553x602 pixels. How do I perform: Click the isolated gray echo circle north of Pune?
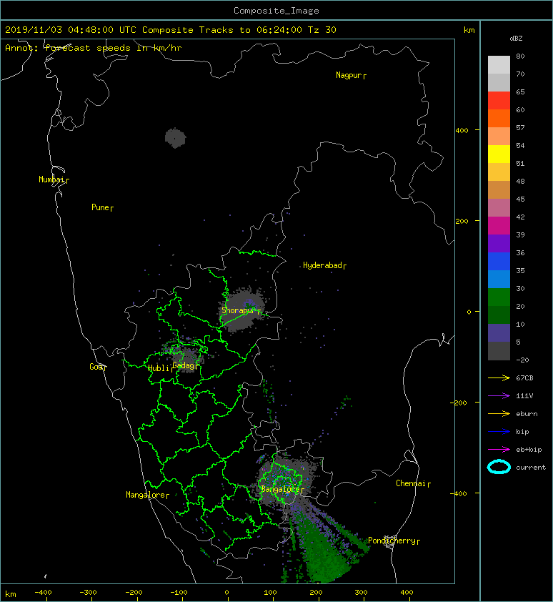[175, 138]
